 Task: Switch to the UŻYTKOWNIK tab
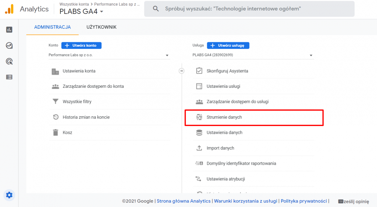(x=101, y=27)
